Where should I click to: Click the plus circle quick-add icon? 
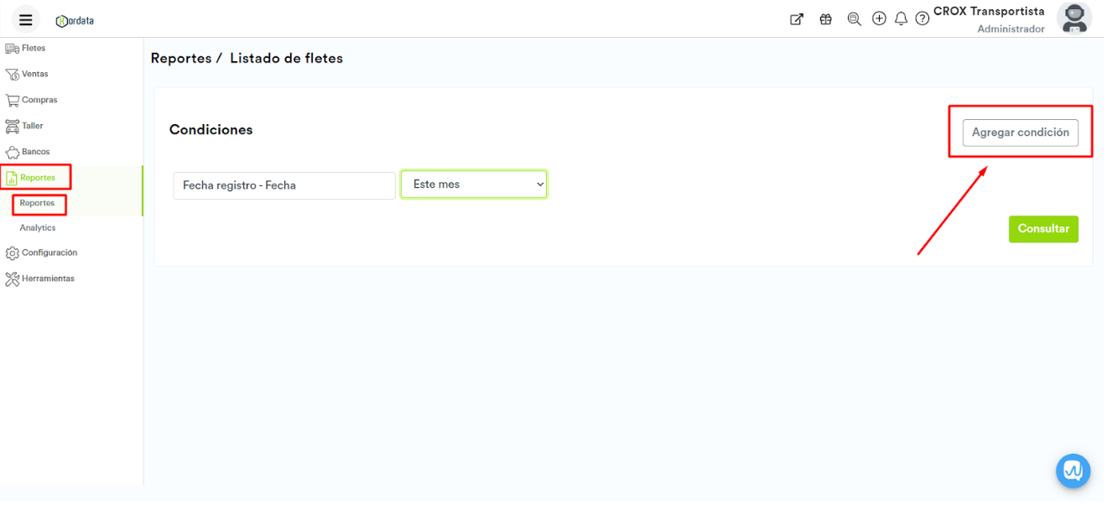(x=879, y=18)
